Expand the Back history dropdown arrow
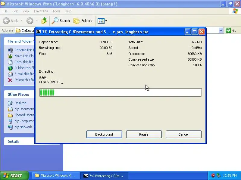241x180 pixels. (21, 21)
